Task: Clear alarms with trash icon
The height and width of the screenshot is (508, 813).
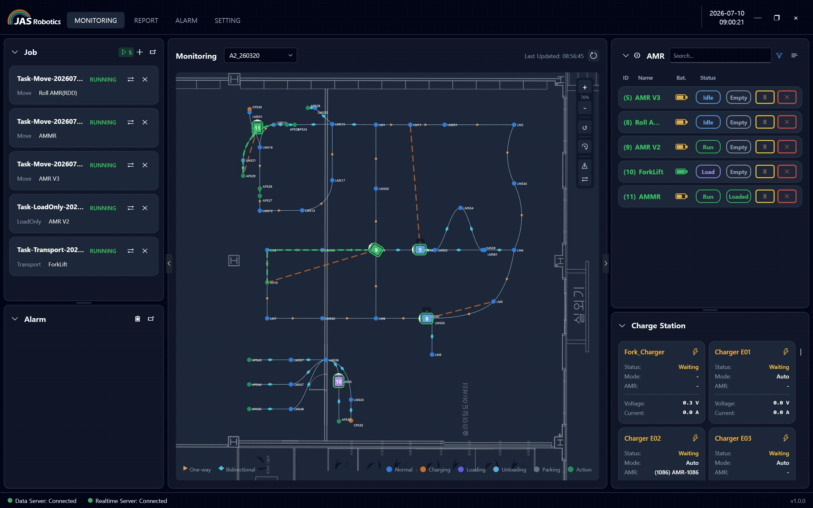Action: coord(138,319)
